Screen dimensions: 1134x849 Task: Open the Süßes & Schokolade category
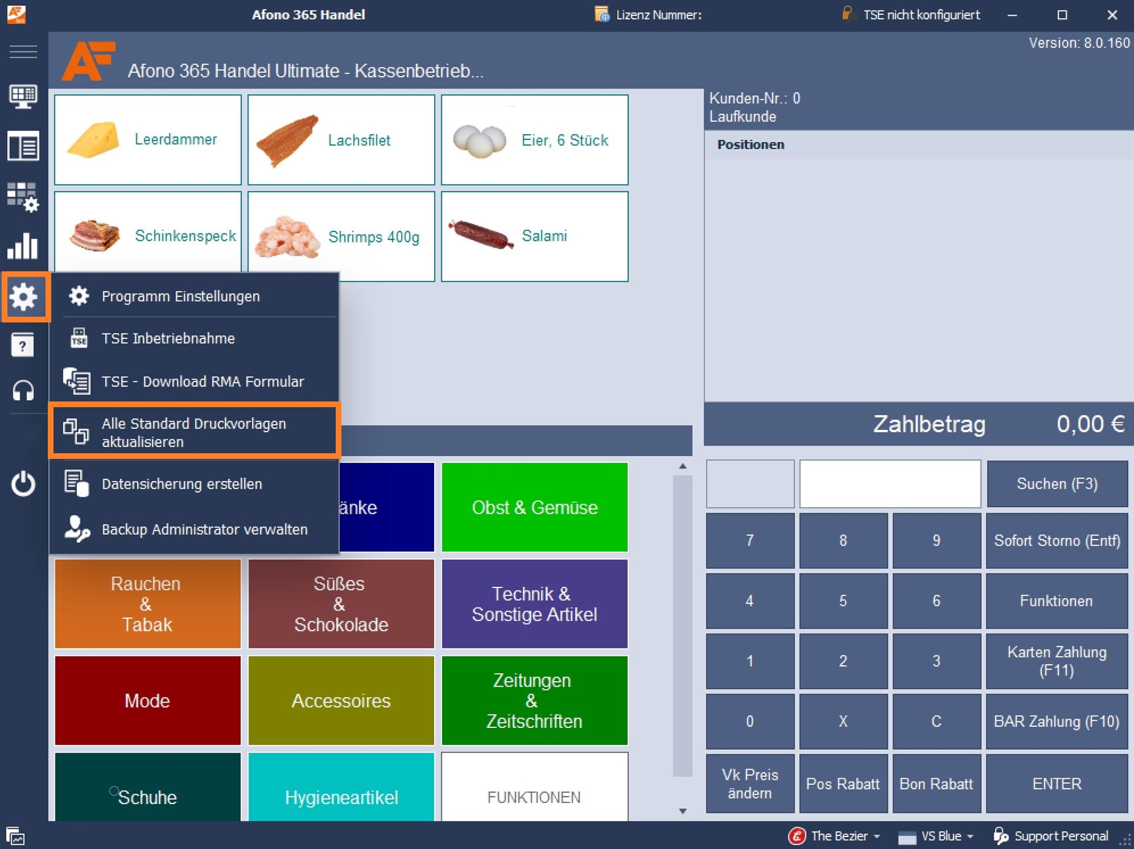click(341, 604)
